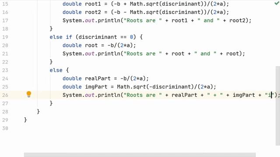This screenshot has height=157, width=280.
Task: Click " and " string on line 17
Action: tap(208, 20)
